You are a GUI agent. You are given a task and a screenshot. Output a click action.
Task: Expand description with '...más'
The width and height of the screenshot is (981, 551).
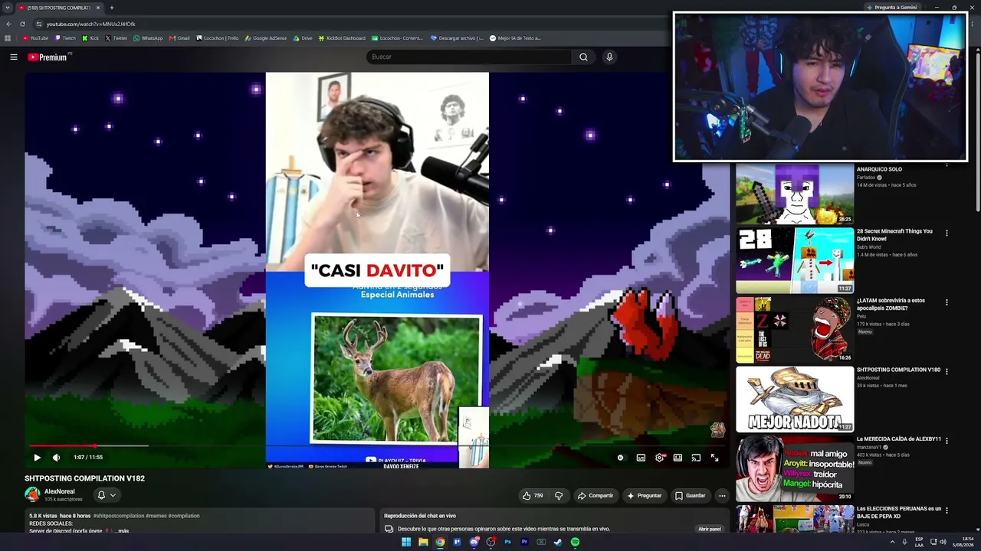[121, 530]
